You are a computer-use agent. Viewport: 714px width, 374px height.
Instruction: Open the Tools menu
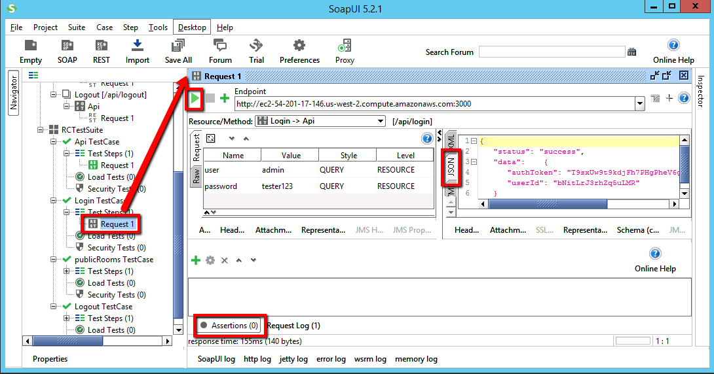158,27
